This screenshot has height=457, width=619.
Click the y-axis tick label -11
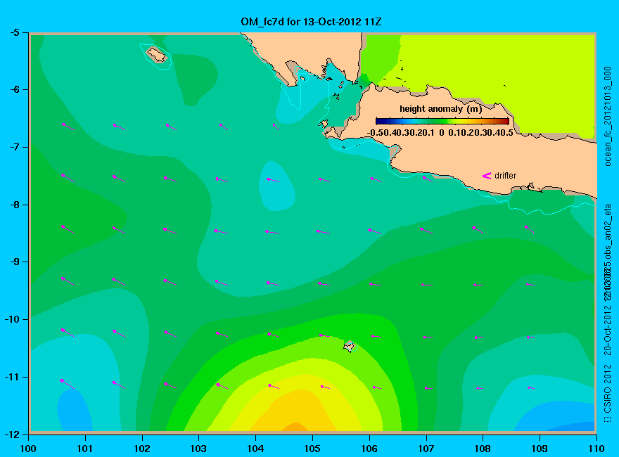[12, 377]
